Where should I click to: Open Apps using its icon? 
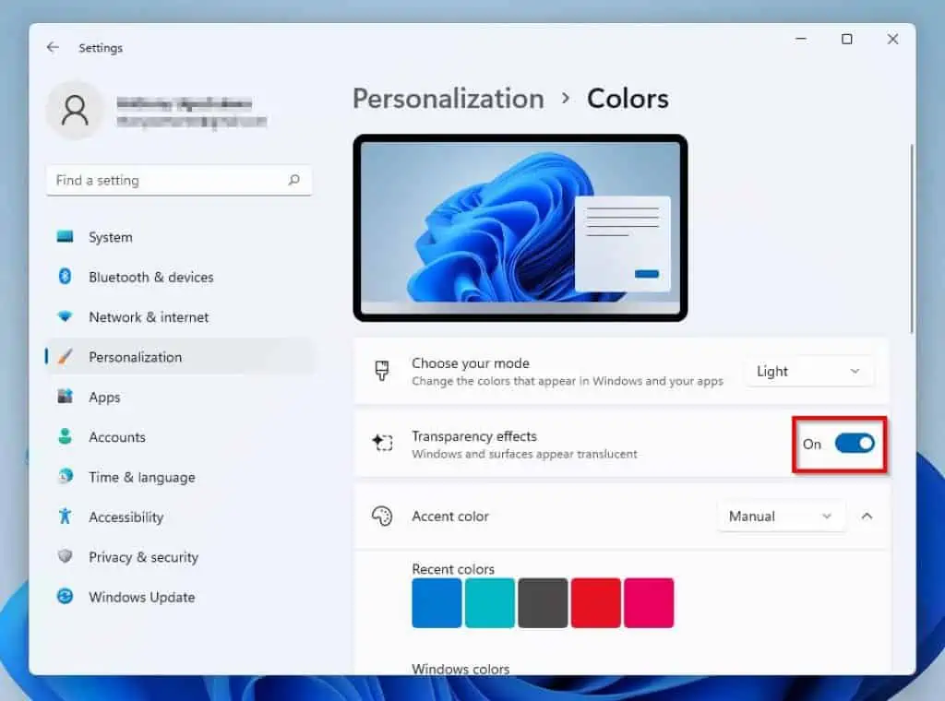click(x=66, y=397)
